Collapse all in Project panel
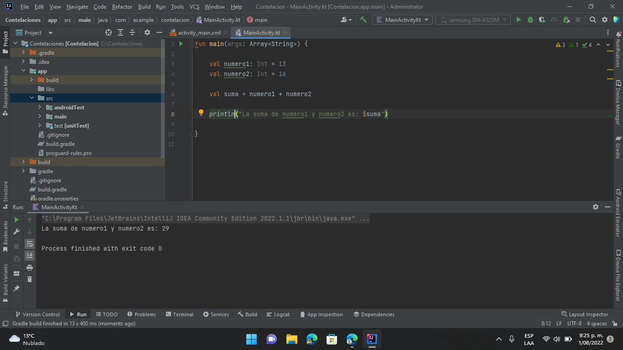The height and width of the screenshot is (350, 623). (x=132, y=33)
